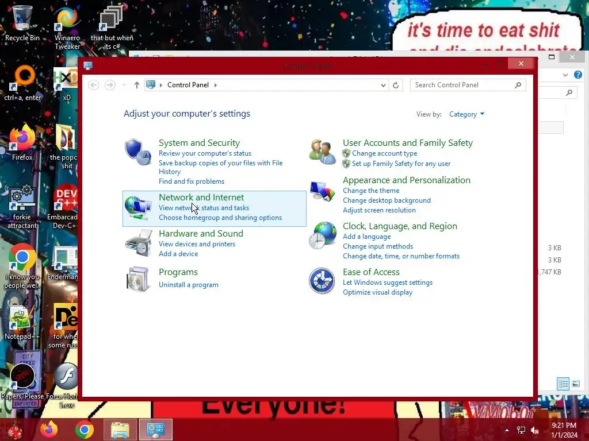Open the Programs disc box icon
Image resolution: width=589 pixels, height=441 pixels.
(x=138, y=279)
